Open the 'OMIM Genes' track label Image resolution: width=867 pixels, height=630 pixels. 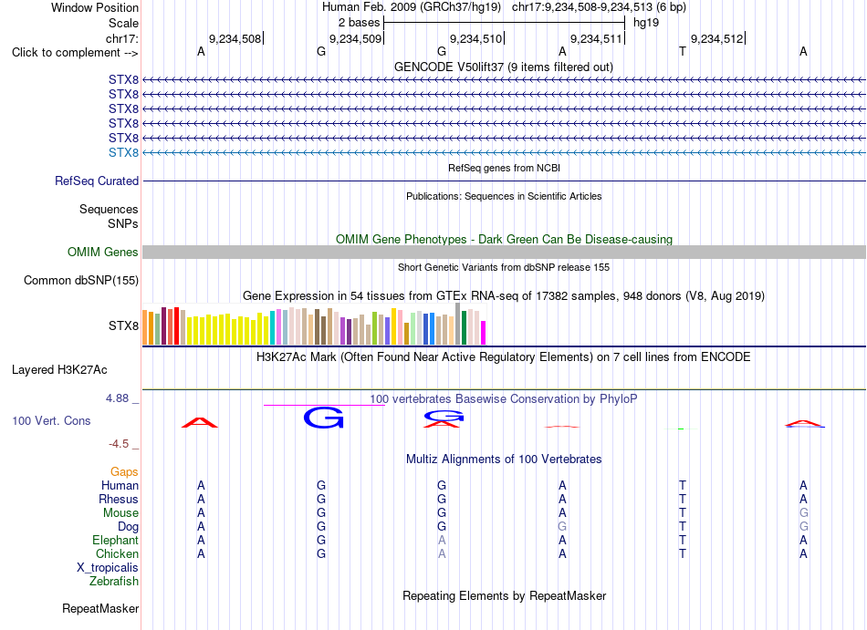click(103, 253)
